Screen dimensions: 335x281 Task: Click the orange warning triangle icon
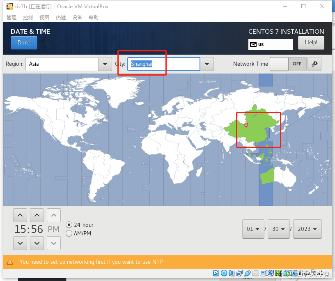click(10, 262)
